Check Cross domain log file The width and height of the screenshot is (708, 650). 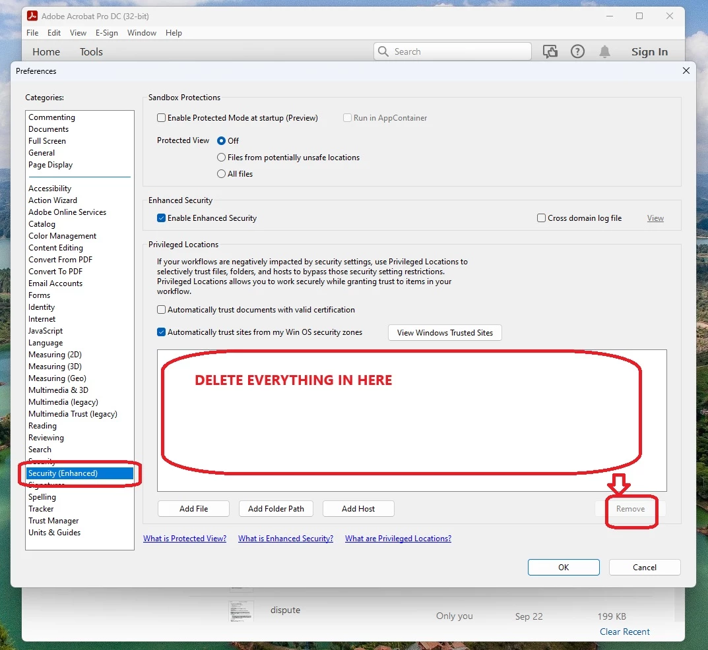541,218
